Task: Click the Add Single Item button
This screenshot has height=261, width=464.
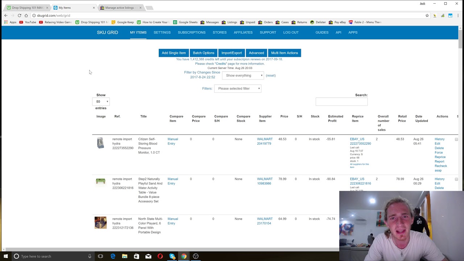Action: pos(174,53)
